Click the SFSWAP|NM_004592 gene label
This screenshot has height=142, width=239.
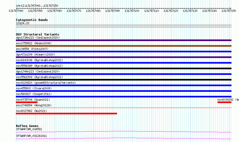click(29, 129)
